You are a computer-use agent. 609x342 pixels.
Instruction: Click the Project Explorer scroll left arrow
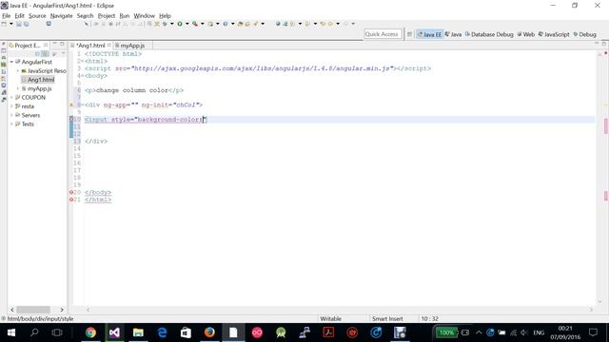12,310
